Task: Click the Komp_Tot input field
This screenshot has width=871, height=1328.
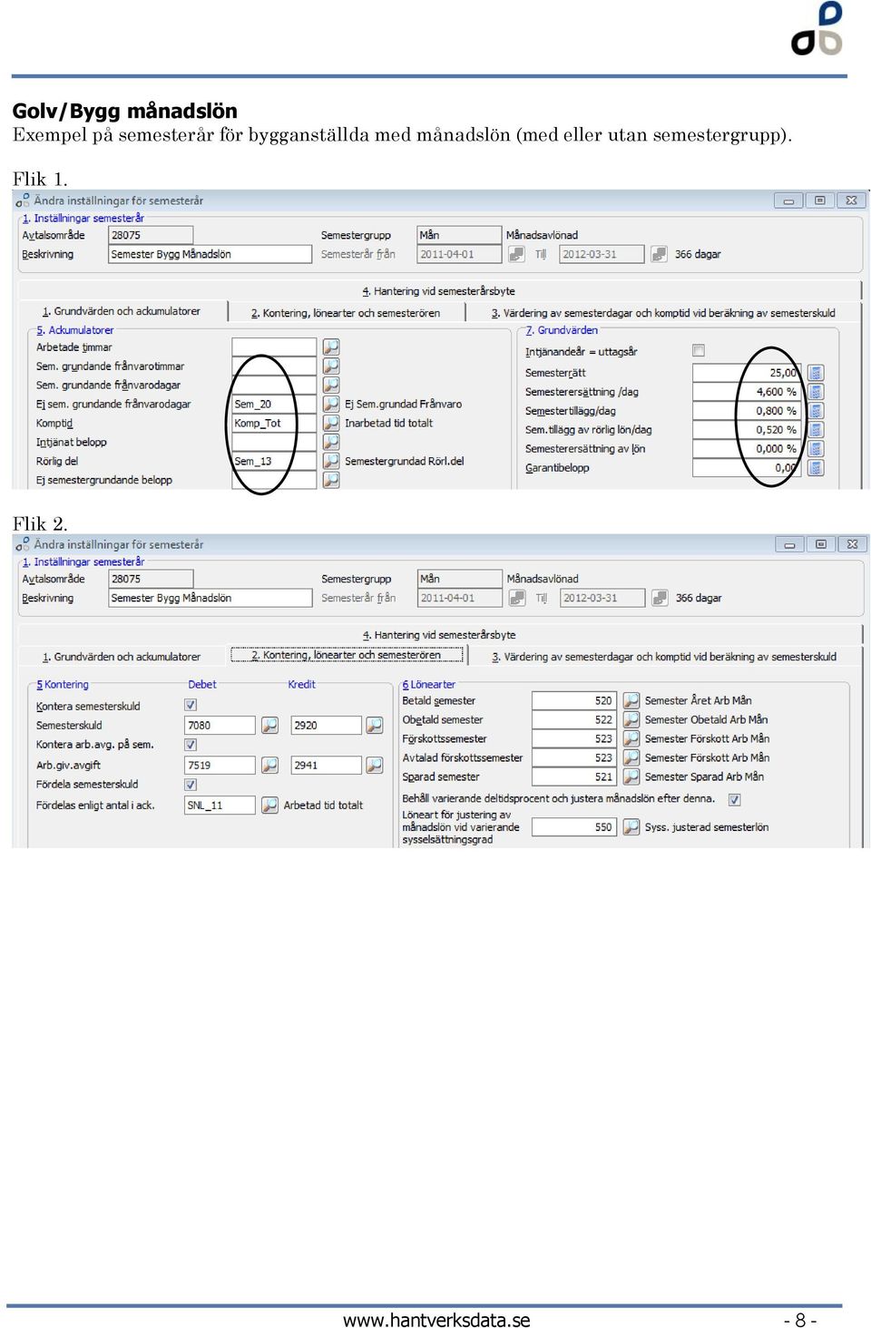Action: tap(274, 423)
